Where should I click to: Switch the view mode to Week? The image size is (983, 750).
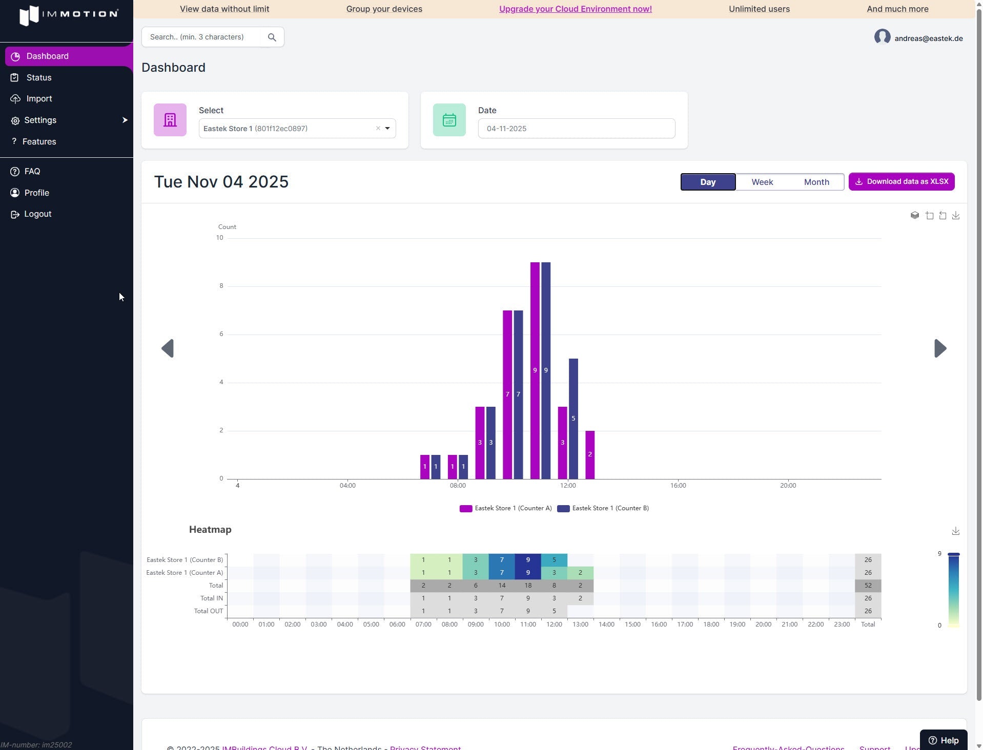(762, 182)
